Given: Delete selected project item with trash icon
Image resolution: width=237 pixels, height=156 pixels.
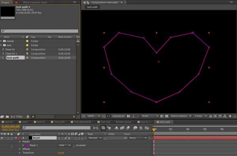Looking at the screenshot, I should coord(28,117).
